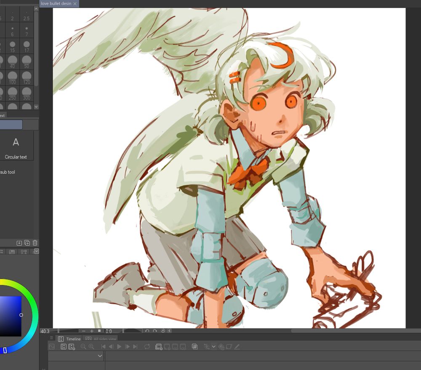Choose brush size 17
The image size is (421, 370).
tap(26, 46)
